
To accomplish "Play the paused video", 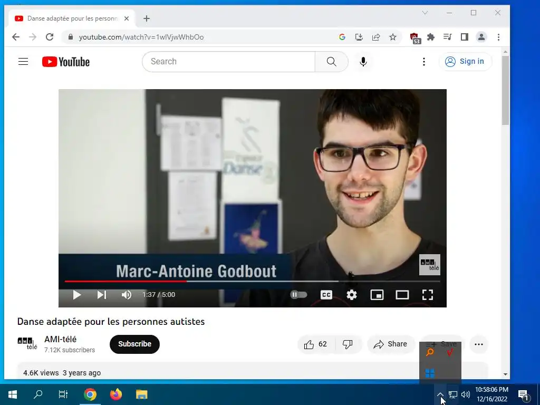I will 77,295.
